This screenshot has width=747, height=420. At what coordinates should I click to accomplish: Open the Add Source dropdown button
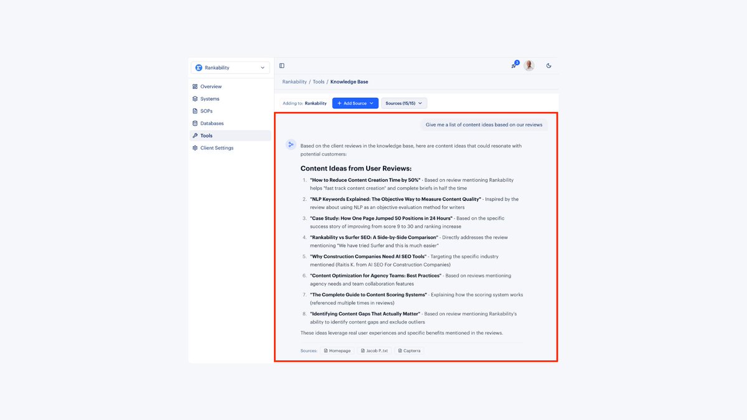point(355,103)
